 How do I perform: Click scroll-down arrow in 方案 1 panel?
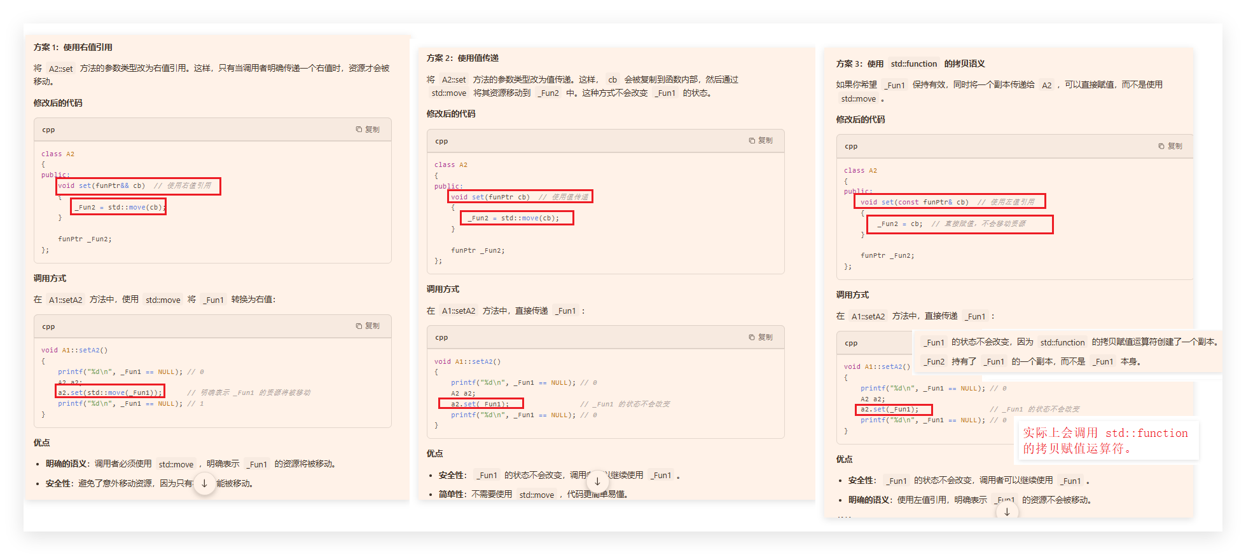coord(204,483)
